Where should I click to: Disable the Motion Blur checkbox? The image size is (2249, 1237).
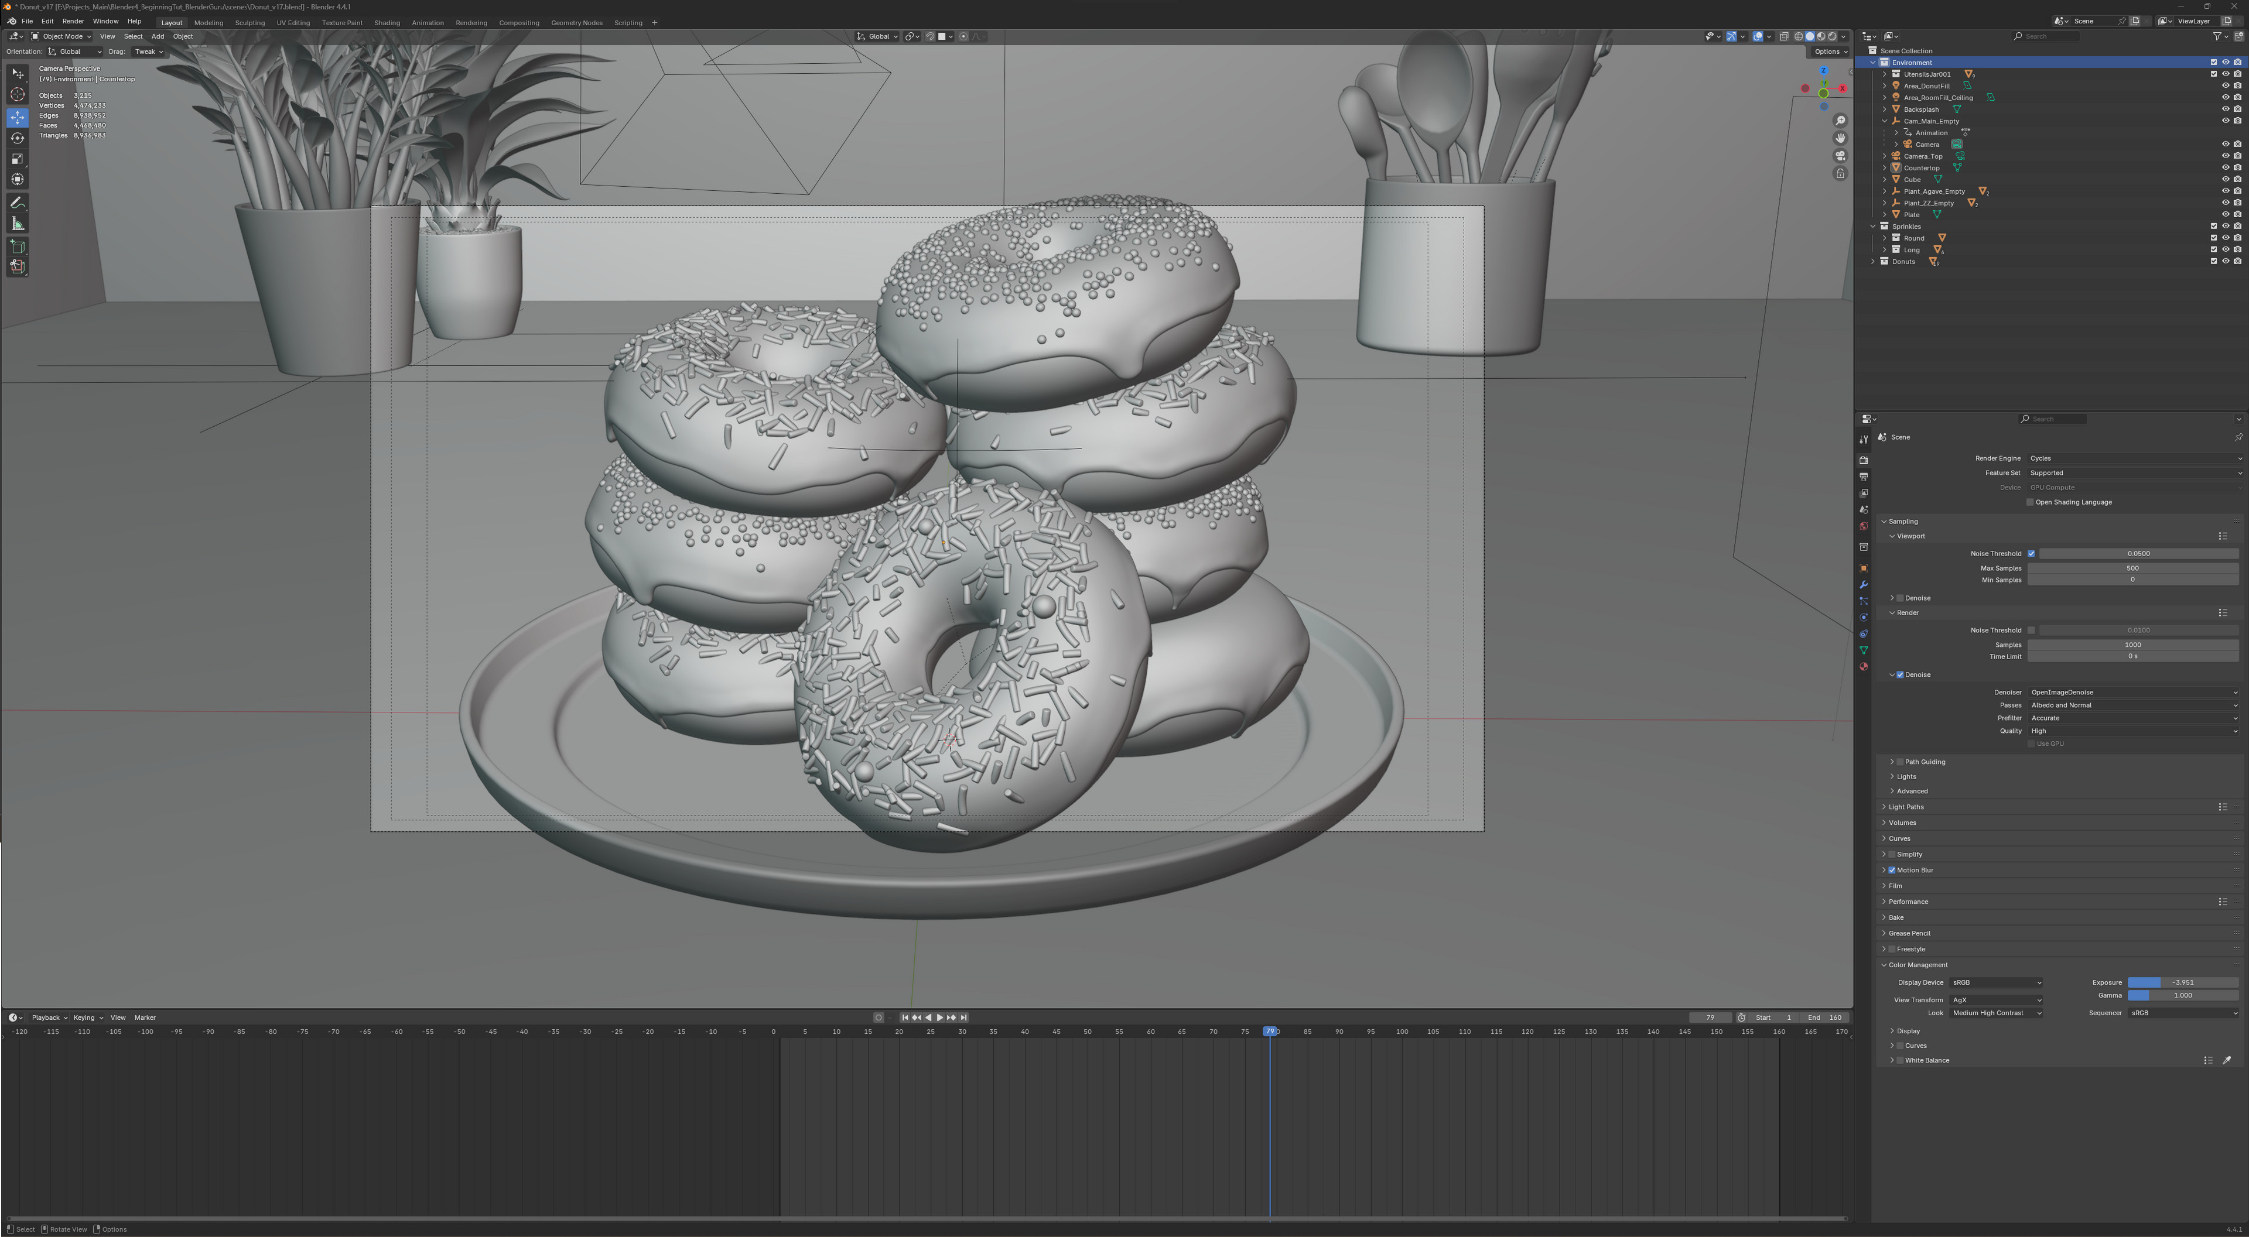point(1892,871)
